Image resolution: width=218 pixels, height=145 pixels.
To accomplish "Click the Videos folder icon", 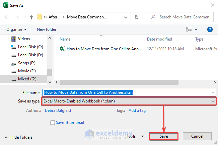I will 14,39.
